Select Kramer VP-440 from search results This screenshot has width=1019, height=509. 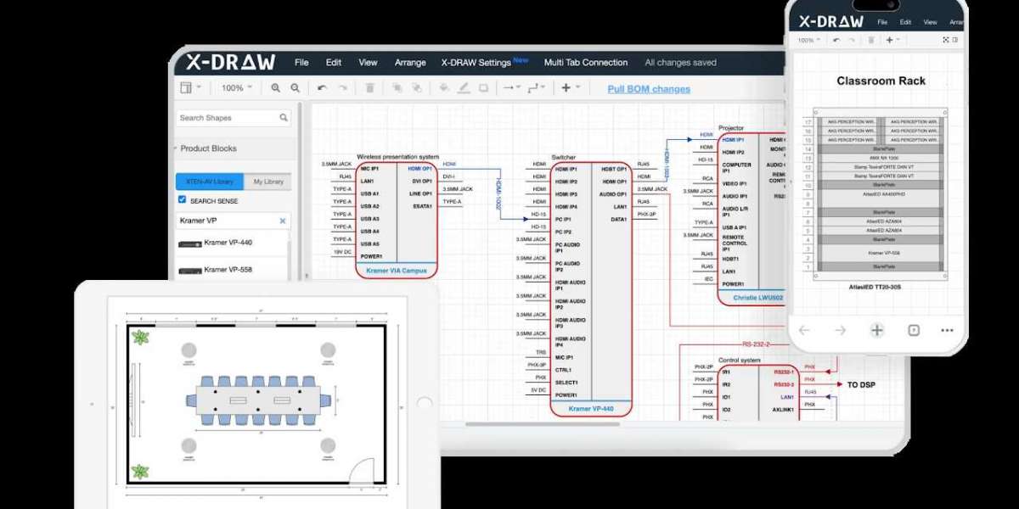(x=228, y=243)
